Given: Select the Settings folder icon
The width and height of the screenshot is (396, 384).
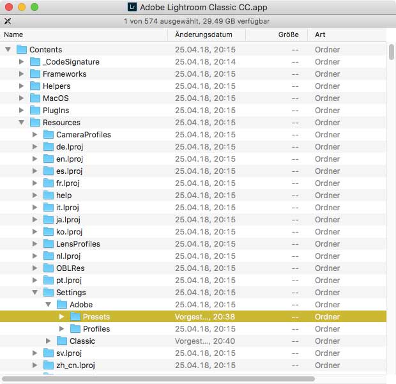Looking at the screenshot, I should (x=49, y=292).
